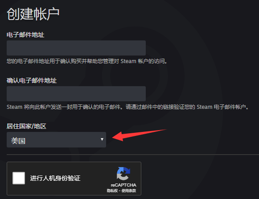Open the 使用条款 link in reCAPTCHA
259x199 pixels.
click(x=129, y=191)
